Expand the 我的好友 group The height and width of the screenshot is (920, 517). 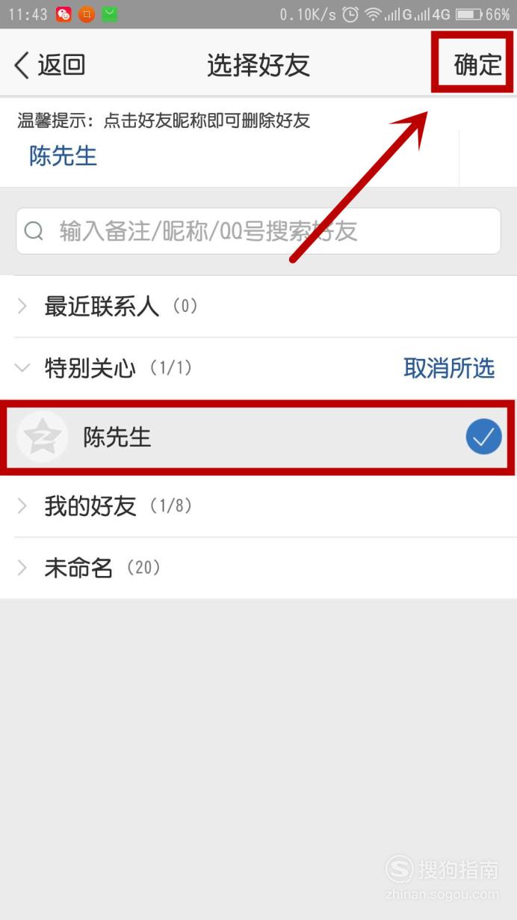[x=258, y=506]
